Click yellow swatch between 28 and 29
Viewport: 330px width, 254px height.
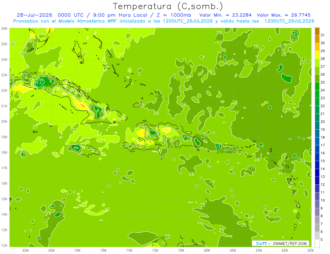pos(317,55)
